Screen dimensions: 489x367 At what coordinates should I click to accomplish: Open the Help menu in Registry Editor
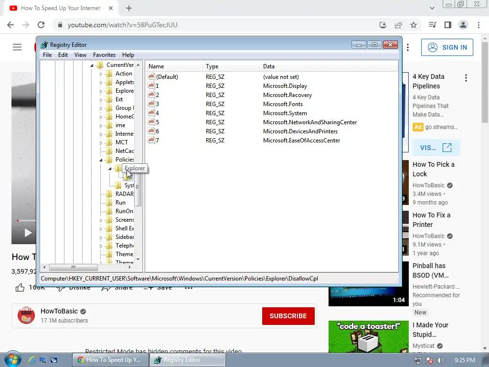tap(128, 55)
